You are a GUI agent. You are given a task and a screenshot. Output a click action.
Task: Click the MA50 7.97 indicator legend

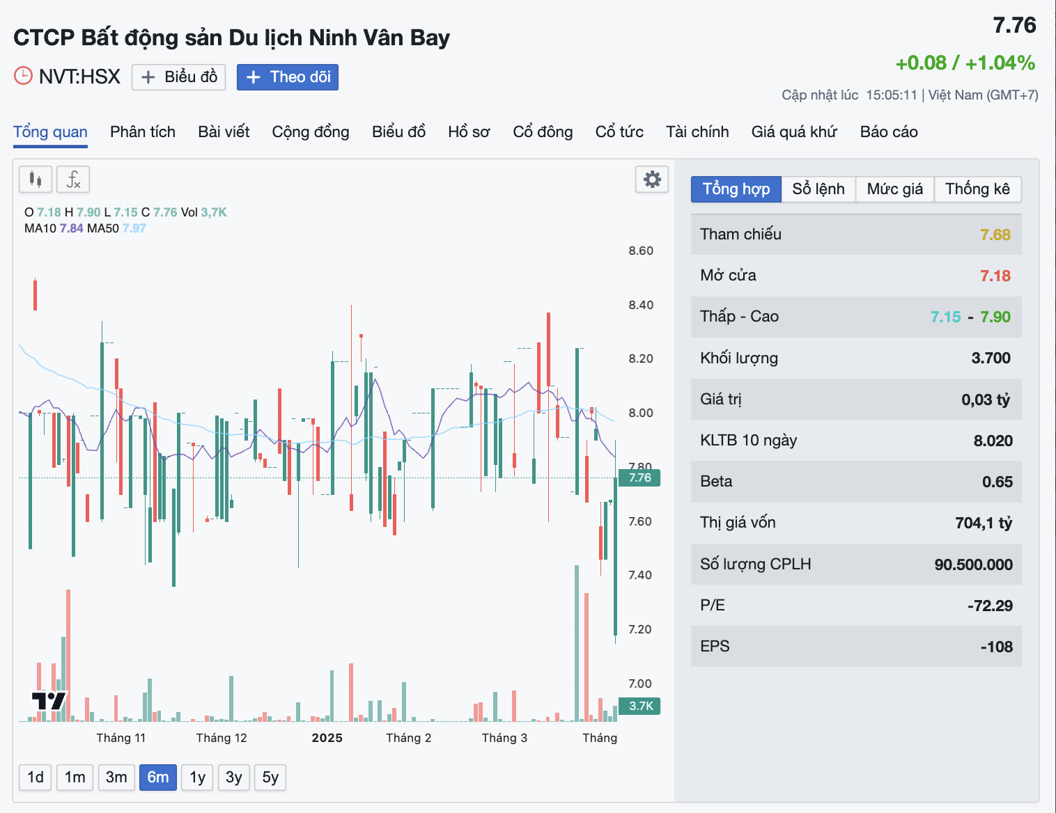point(116,228)
